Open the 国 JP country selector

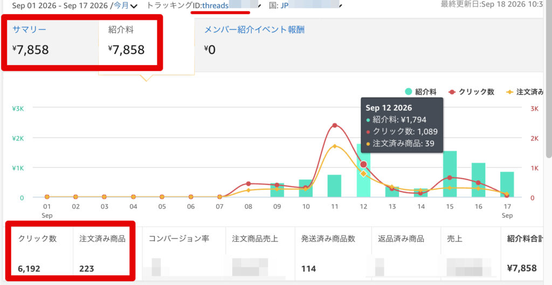coord(305,5)
